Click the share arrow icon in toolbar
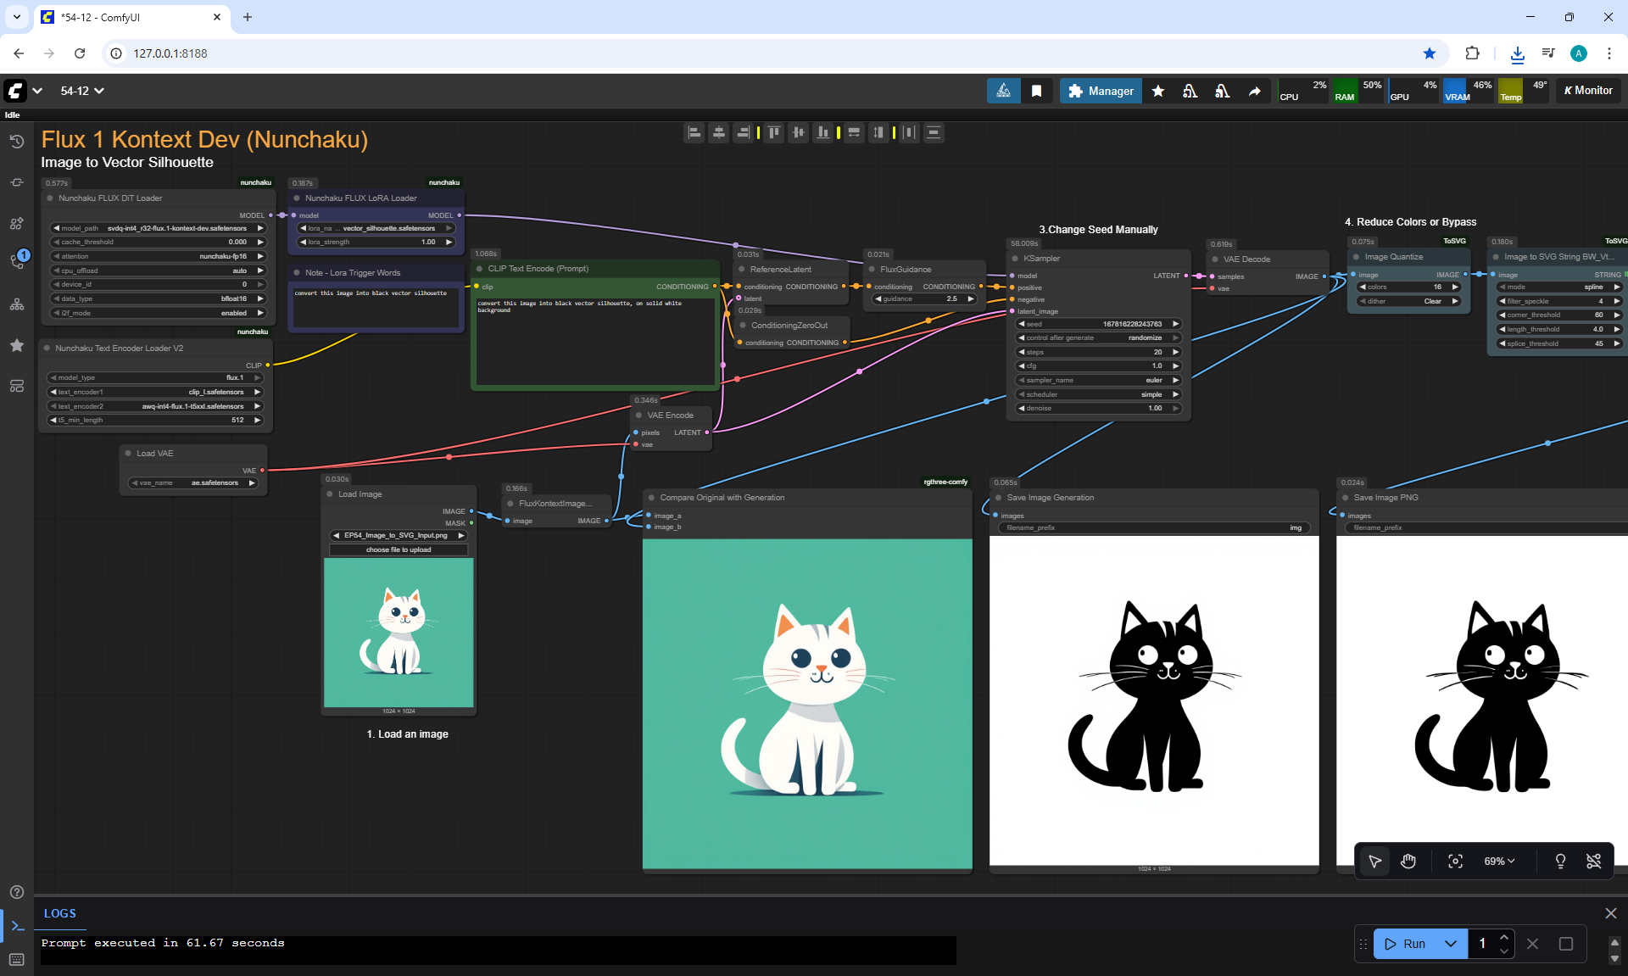Screen dimensions: 1628x976 pos(1254,91)
